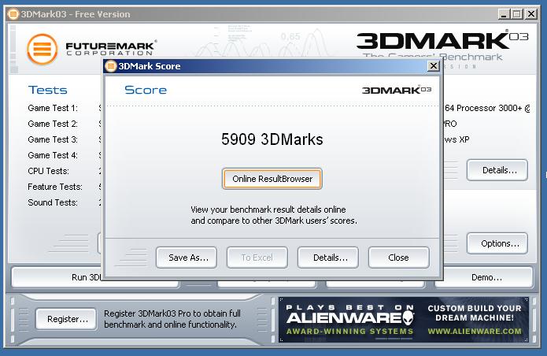Click the 'CPU Tests:' label
Image resolution: width=547 pixels, height=356 pixels.
(49, 171)
